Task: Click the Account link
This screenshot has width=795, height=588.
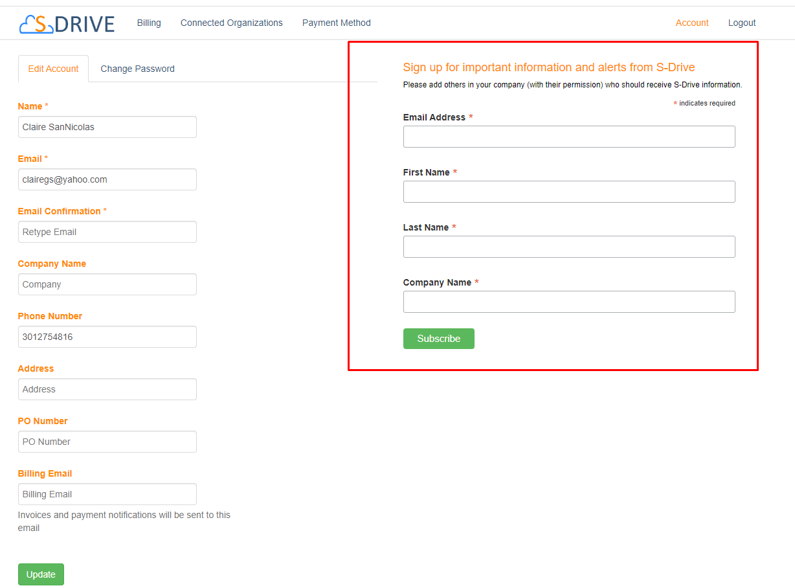Action: pyautogui.click(x=691, y=23)
